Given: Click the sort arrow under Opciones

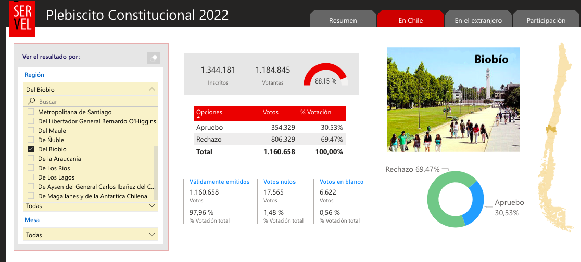Looking at the screenshot, I should click(198, 117).
